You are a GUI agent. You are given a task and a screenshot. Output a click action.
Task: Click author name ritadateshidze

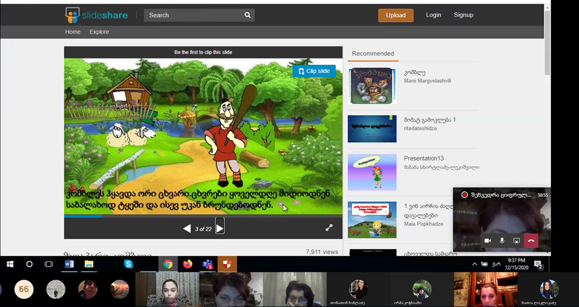(420, 129)
